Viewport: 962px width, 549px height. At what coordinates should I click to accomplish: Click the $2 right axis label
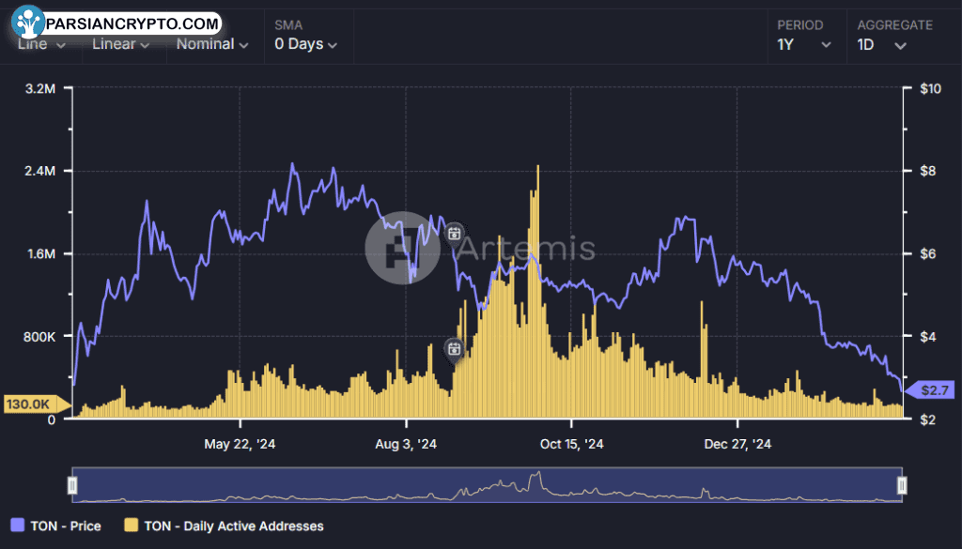coord(927,419)
